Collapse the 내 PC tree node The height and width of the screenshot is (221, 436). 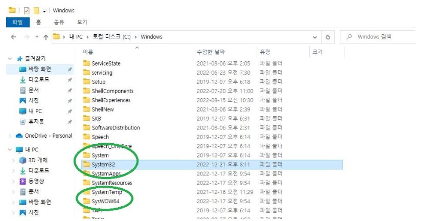point(10,150)
